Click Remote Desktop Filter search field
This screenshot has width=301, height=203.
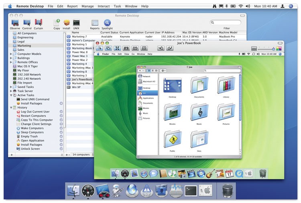[226, 22]
